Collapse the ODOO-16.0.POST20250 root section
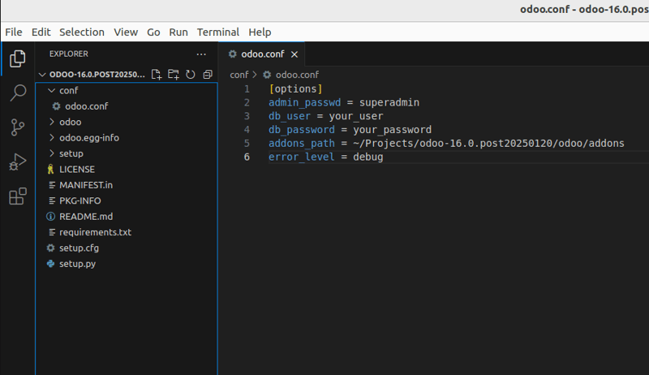Screen dimensions: 649x375 (x=42, y=75)
